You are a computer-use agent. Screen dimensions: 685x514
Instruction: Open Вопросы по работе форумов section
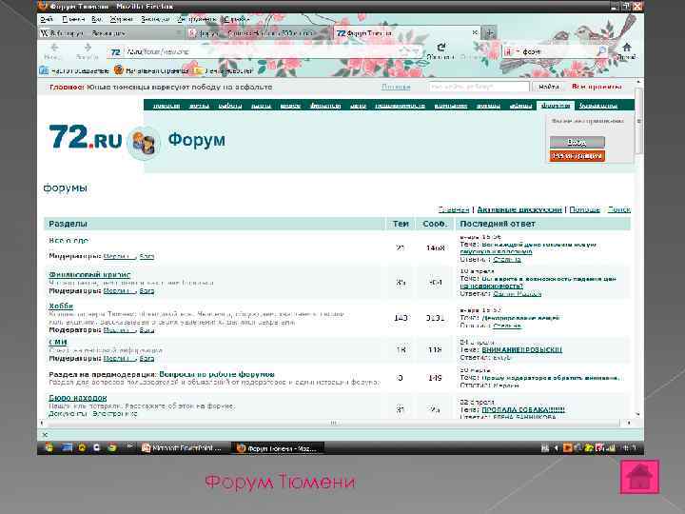pos(217,374)
